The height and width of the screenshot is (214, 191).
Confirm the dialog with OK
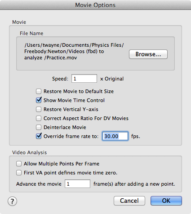tap(166, 201)
